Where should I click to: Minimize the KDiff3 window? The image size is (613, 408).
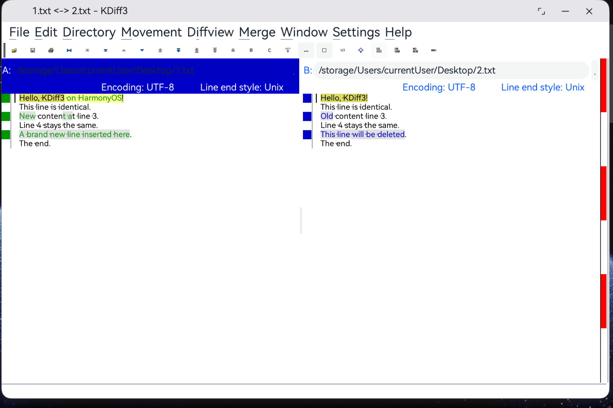(x=565, y=11)
